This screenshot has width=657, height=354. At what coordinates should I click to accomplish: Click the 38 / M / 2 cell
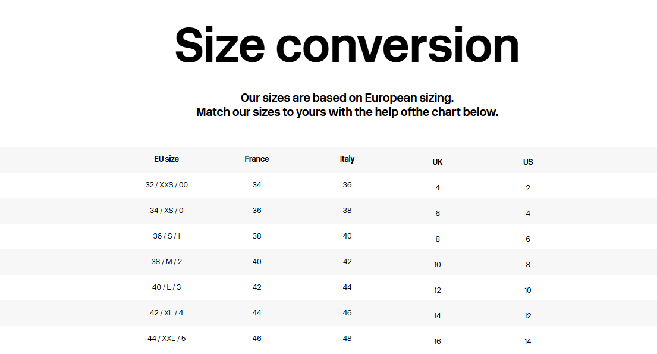[x=166, y=262]
